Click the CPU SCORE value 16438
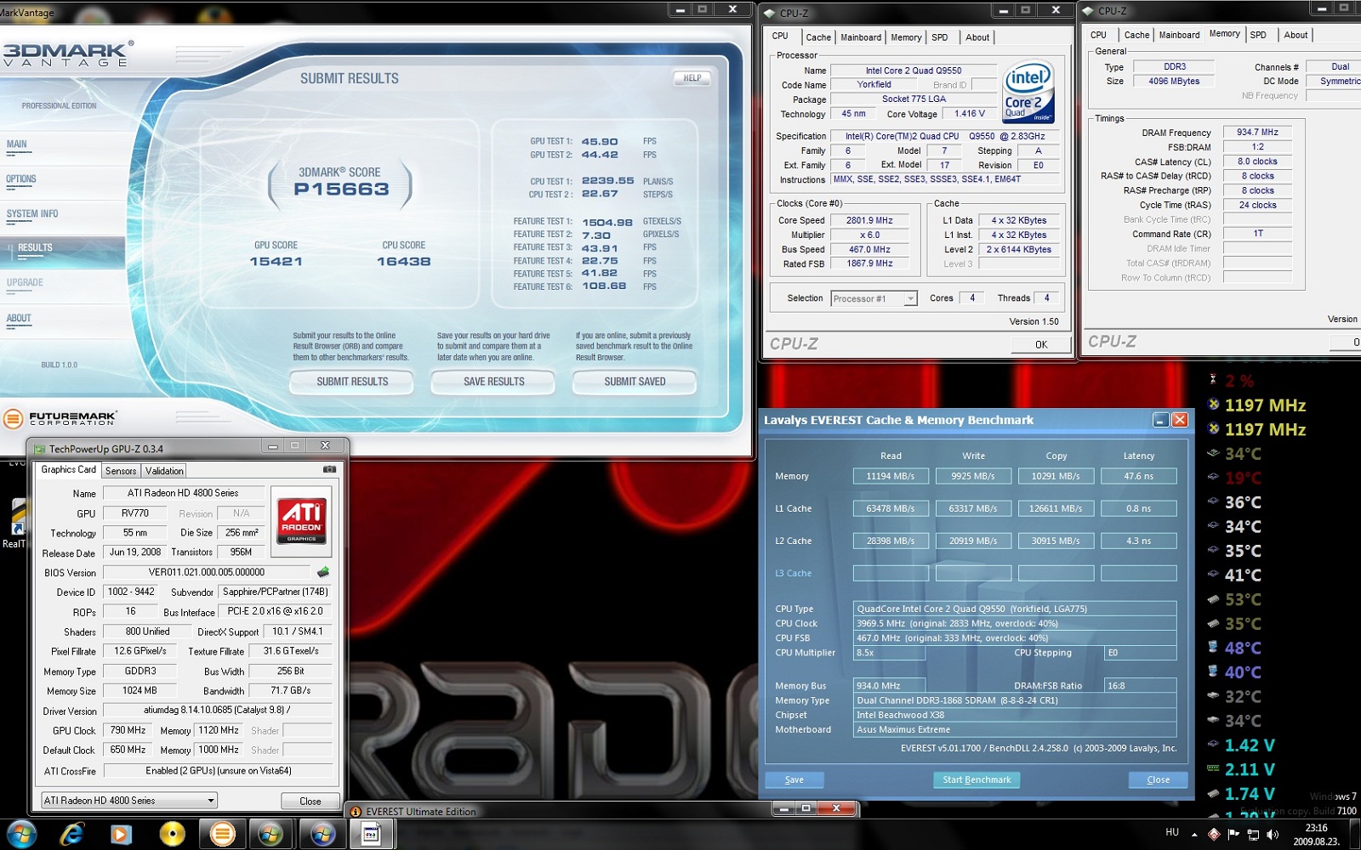 click(x=404, y=262)
